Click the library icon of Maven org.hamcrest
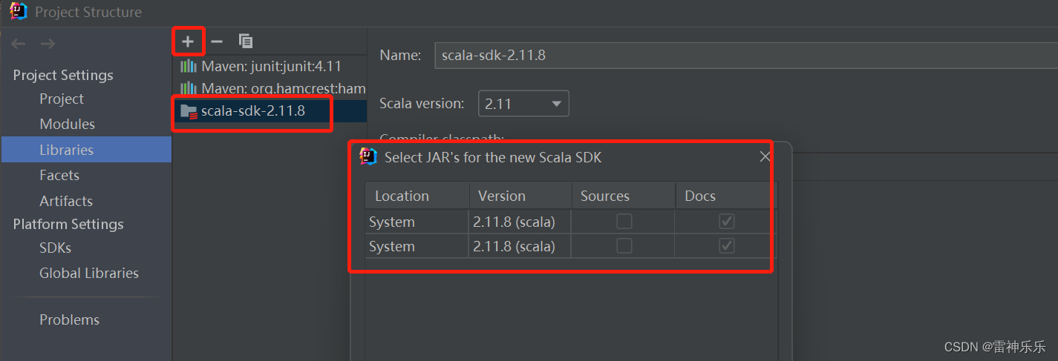The width and height of the screenshot is (1058, 361). 189,88
